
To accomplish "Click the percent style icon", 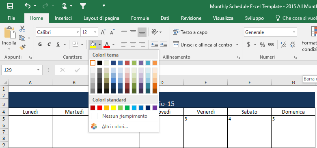I will pos(263,44).
